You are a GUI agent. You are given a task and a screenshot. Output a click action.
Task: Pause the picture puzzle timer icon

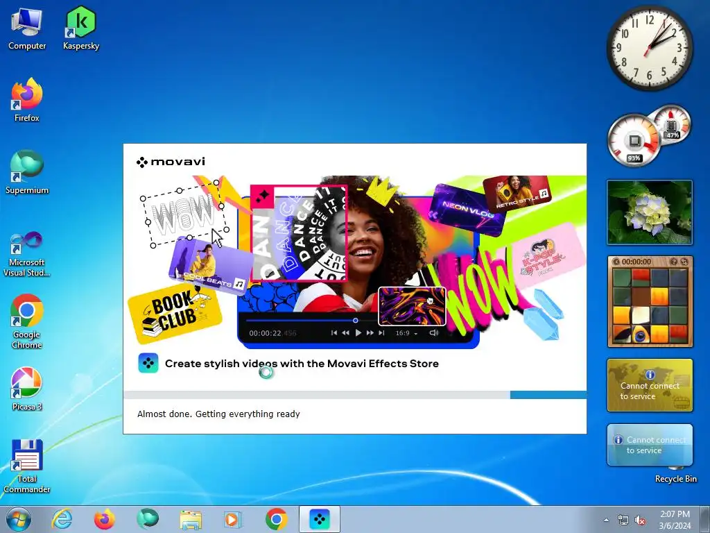[616, 262]
